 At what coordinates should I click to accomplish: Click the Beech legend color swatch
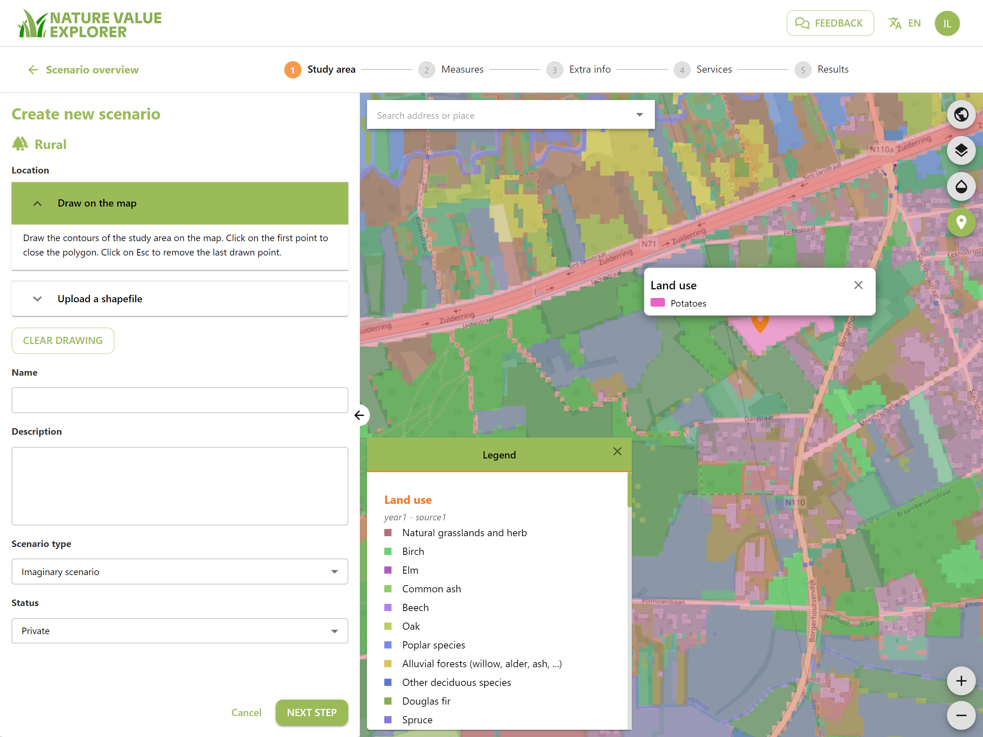pyautogui.click(x=388, y=607)
